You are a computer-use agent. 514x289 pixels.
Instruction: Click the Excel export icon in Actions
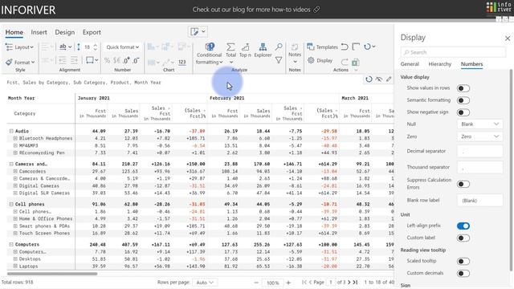tap(355, 62)
